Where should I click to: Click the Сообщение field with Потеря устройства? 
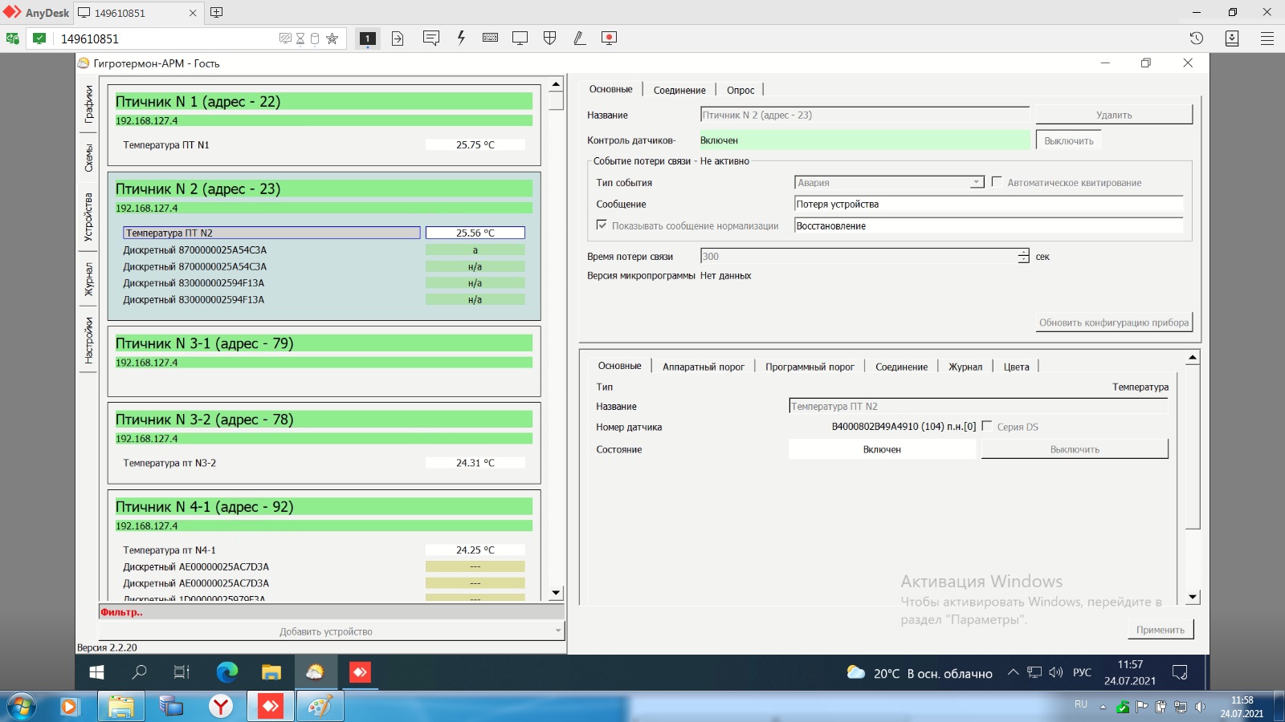(989, 204)
